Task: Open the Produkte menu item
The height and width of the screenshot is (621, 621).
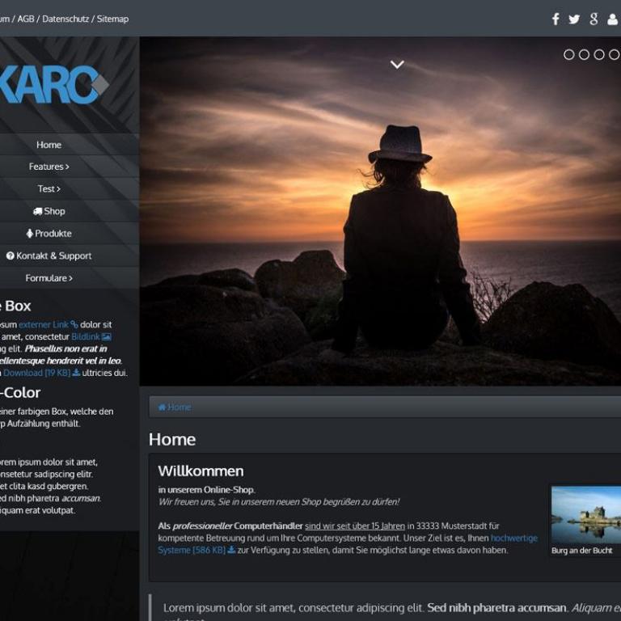Action: pos(49,234)
